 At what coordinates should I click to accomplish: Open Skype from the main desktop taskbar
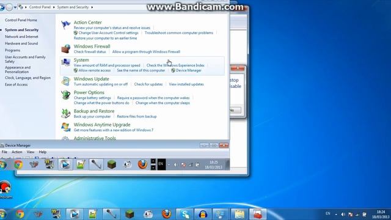185,214
